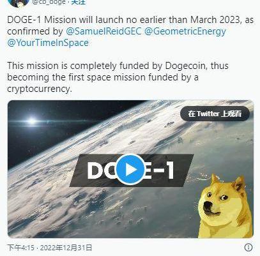Click the word 'cryptocurrency.' in the tweet

[40, 89]
